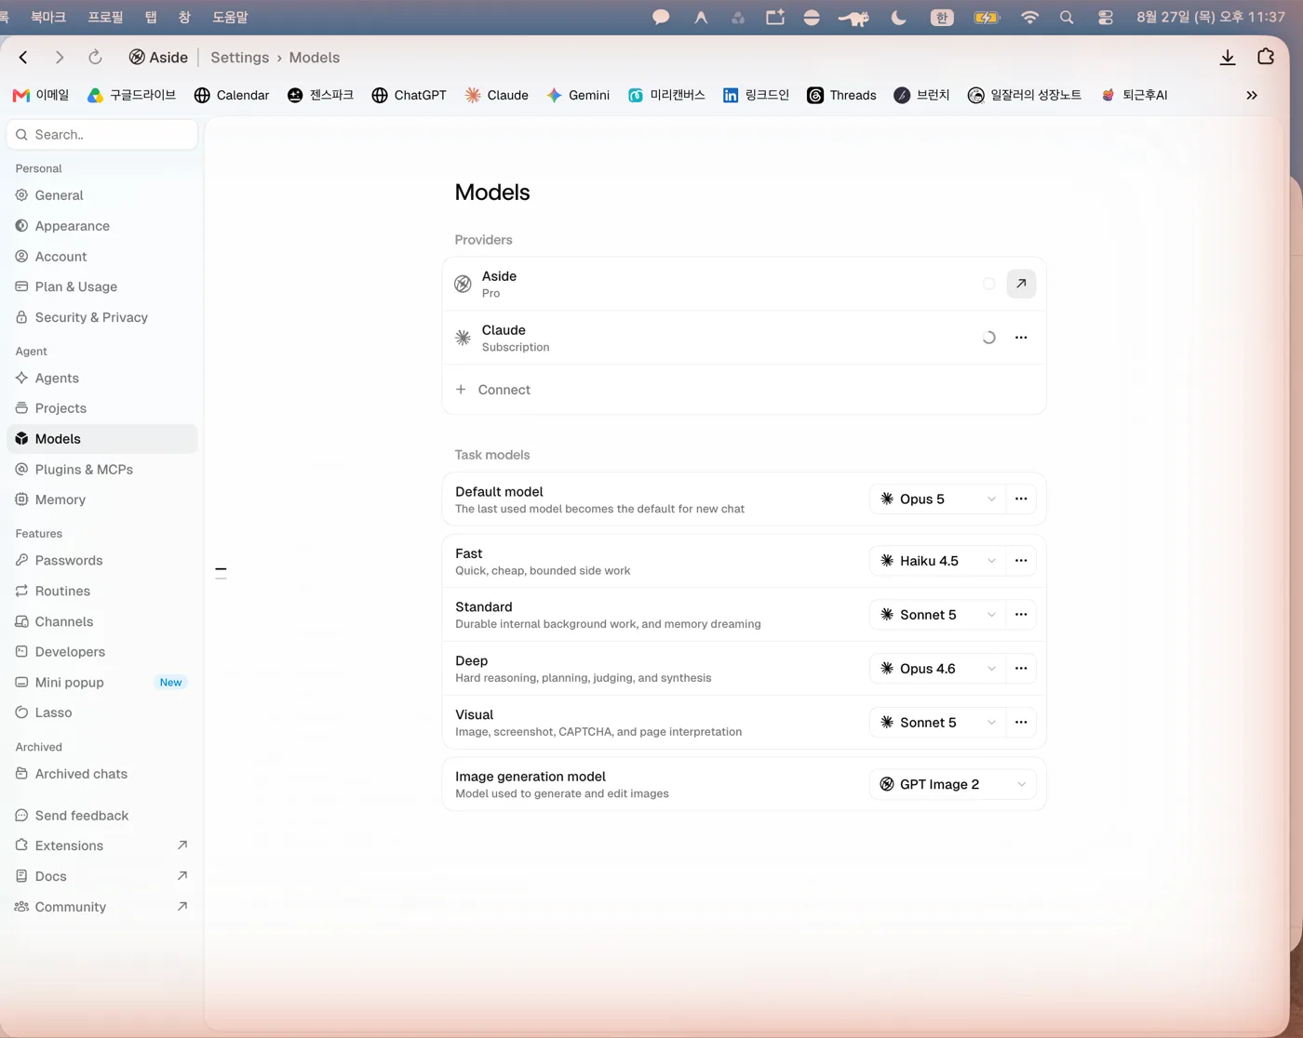Open Memory settings in the sidebar

102,499
